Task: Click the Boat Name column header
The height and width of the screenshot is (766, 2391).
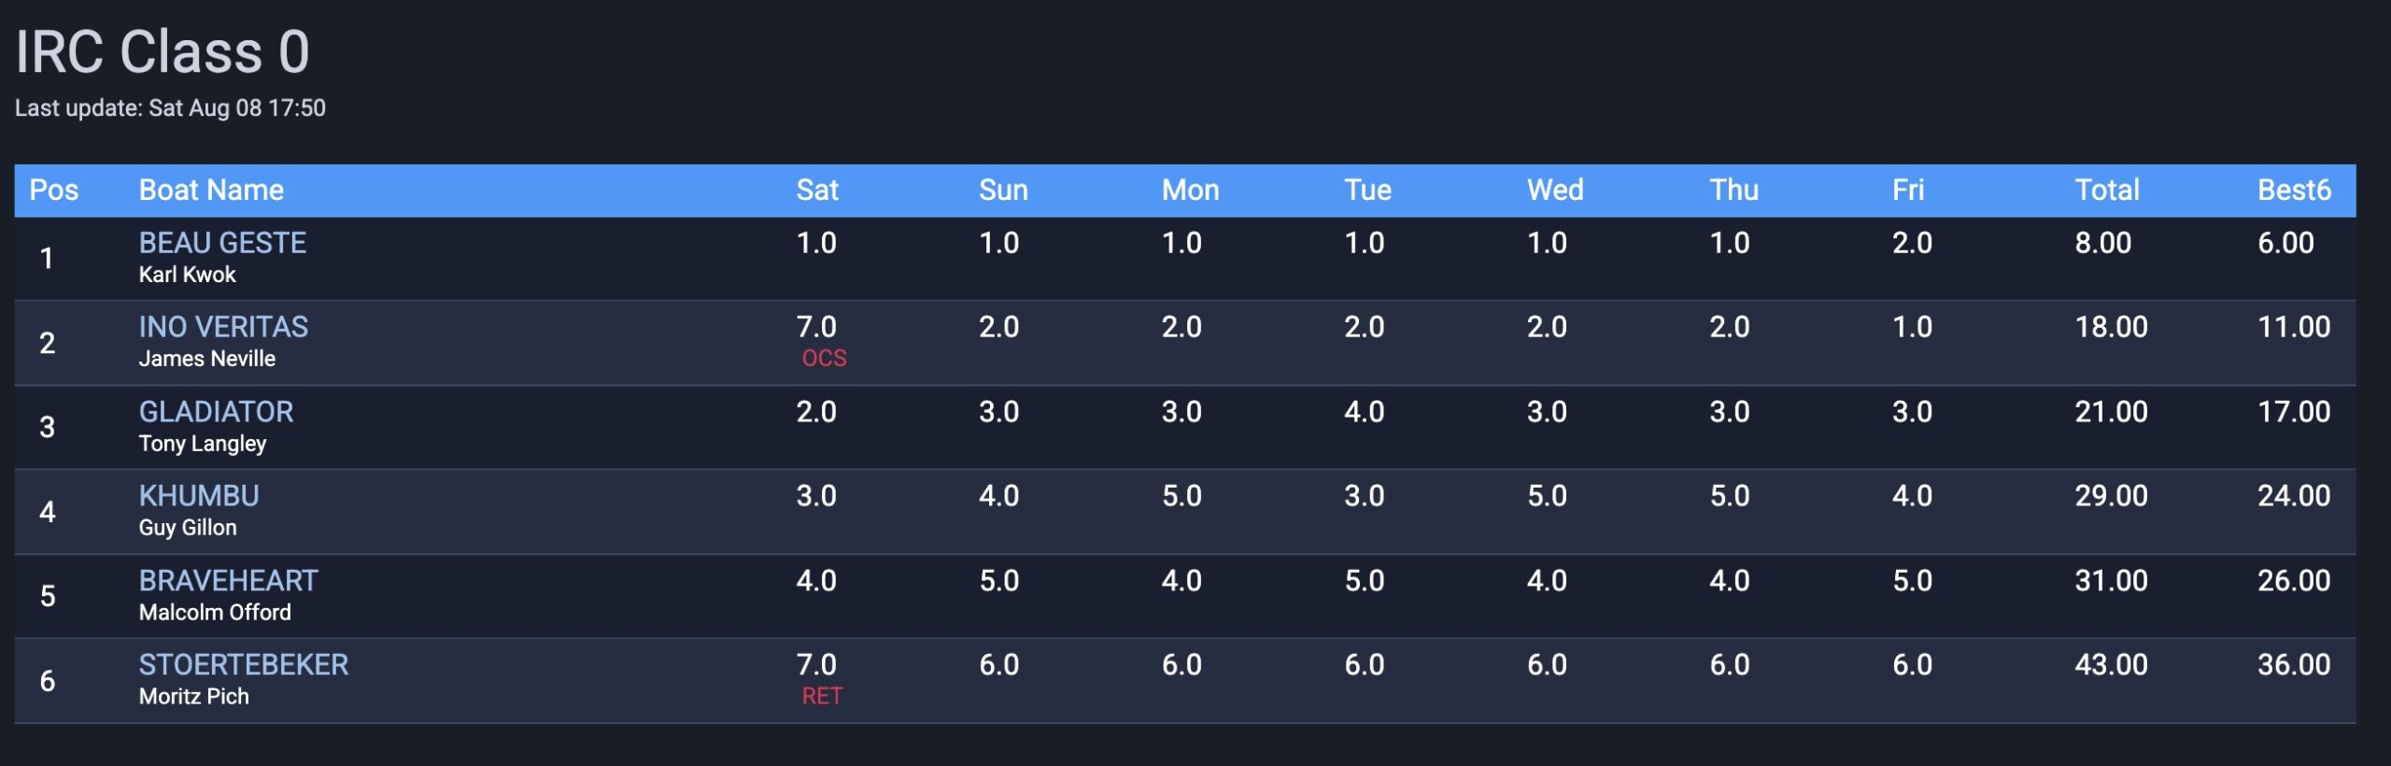Action: click(211, 191)
